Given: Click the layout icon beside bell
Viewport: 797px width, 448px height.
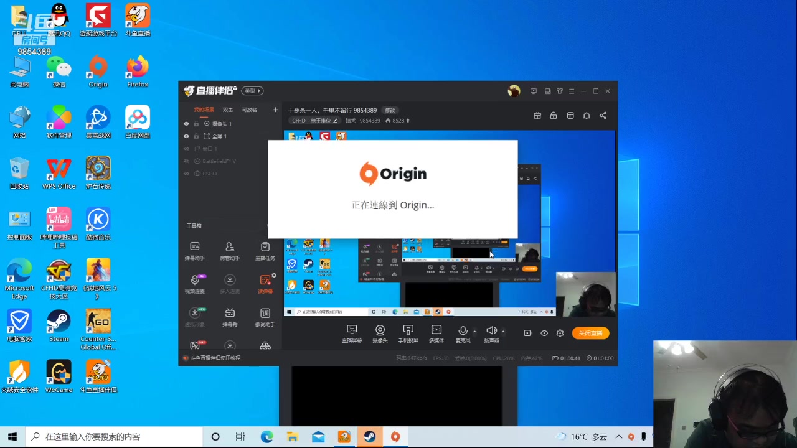Looking at the screenshot, I should point(570,116).
